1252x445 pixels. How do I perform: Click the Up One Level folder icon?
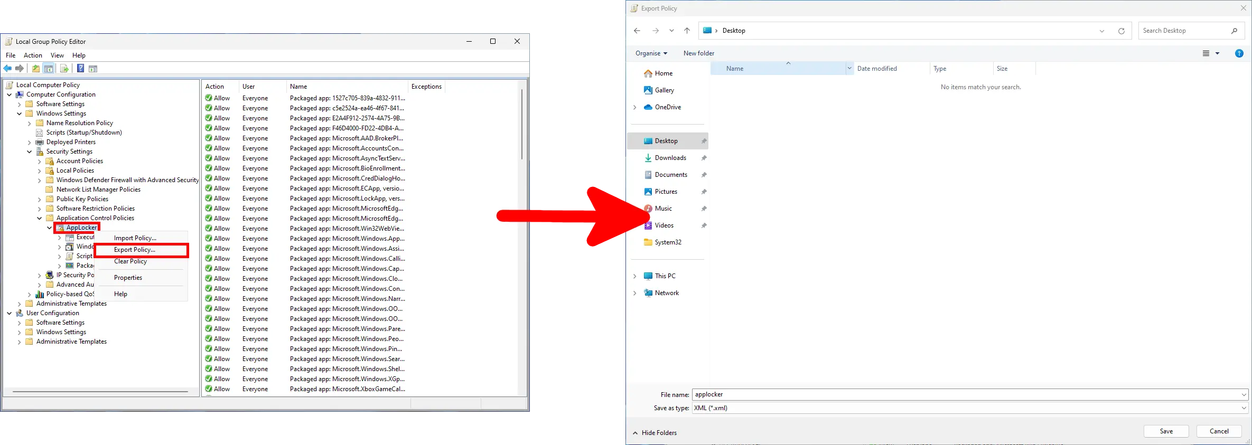tap(35, 69)
